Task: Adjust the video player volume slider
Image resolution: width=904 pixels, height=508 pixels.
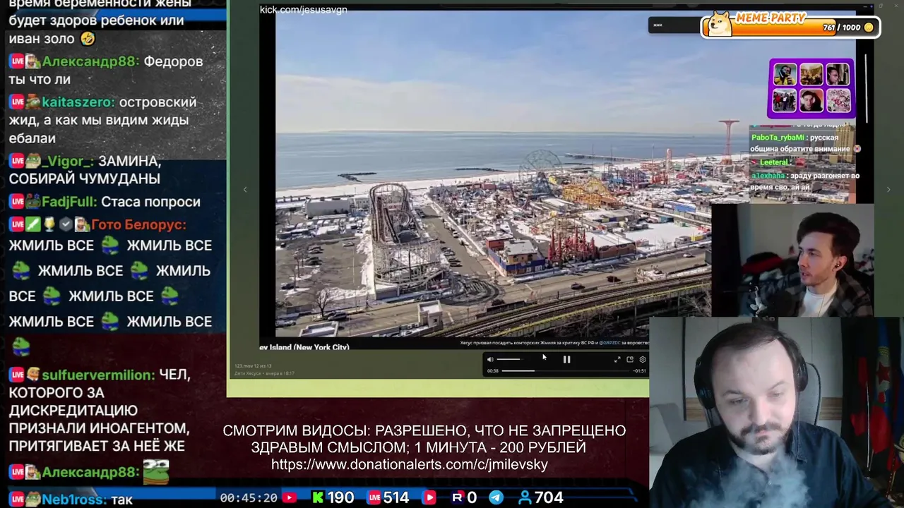Action: (x=509, y=360)
